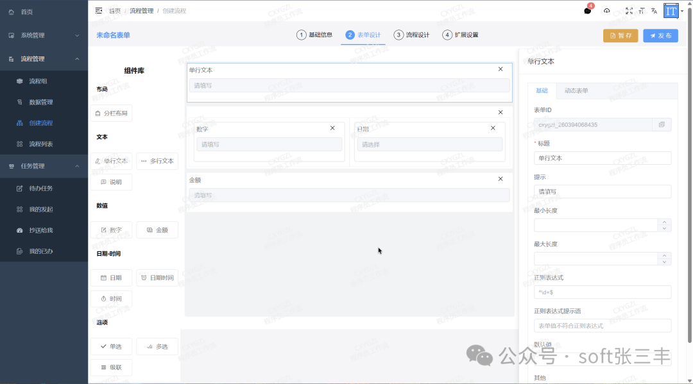Click the 标题 input field
693x384 pixels.
coord(602,158)
